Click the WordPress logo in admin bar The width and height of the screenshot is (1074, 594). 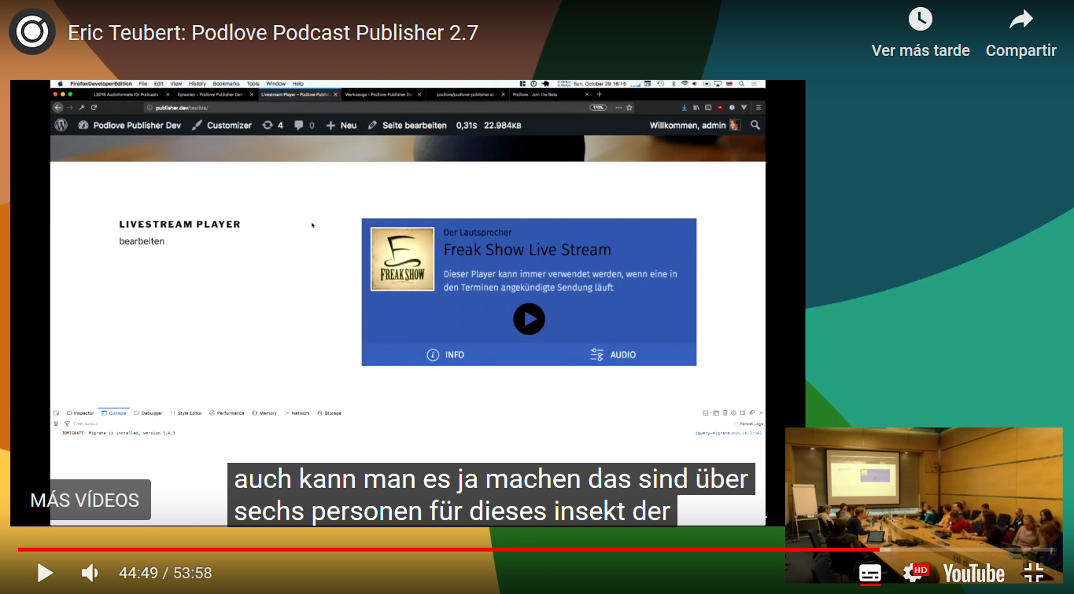coord(61,125)
